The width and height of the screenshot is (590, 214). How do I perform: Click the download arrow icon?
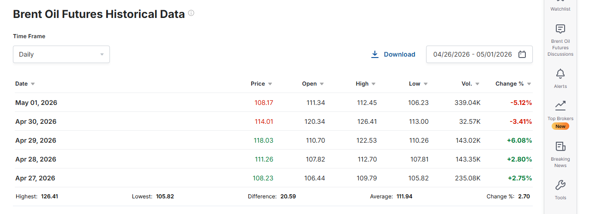(375, 54)
